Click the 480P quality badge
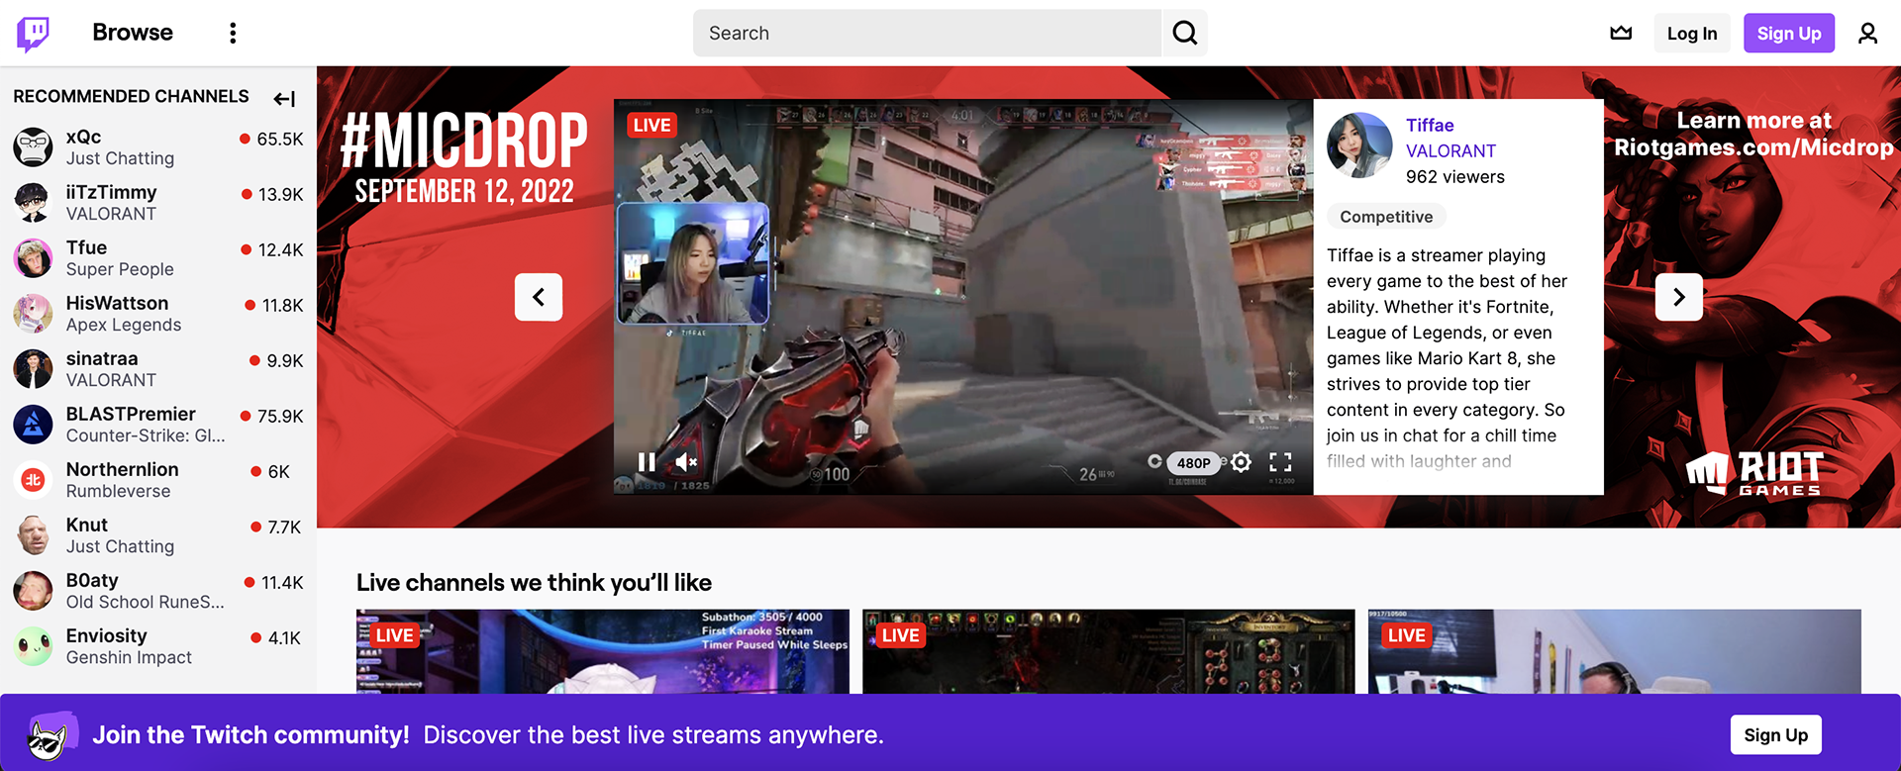 (1193, 462)
